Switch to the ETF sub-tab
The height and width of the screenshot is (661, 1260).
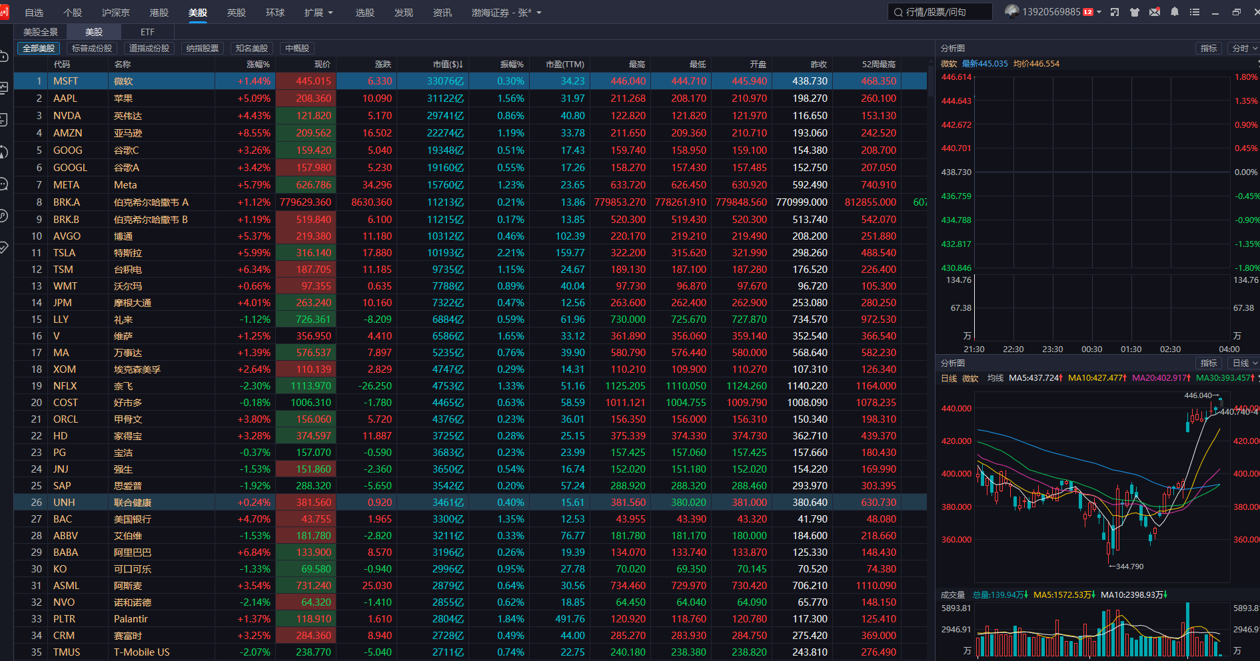[x=147, y=32]
